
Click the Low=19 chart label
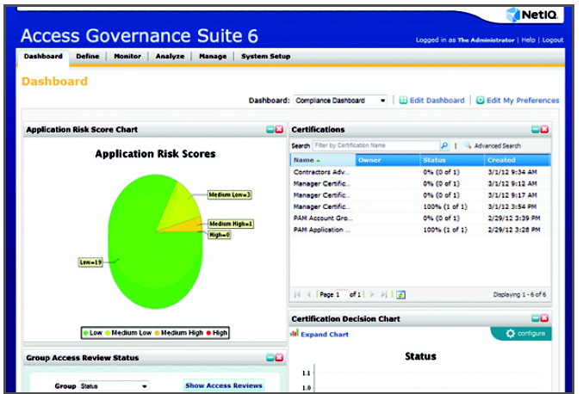(90, 262)
